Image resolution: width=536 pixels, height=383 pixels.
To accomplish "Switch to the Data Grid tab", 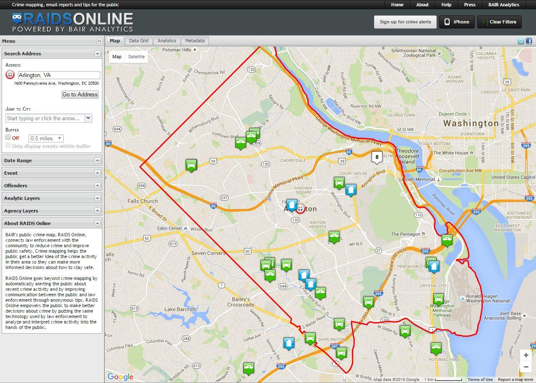I will [138, 41].
